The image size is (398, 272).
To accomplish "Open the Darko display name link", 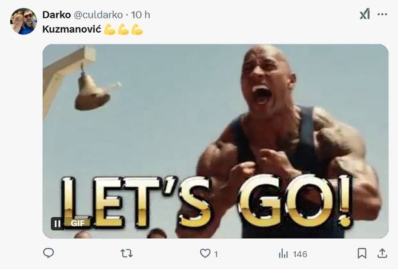I will 56,15.
